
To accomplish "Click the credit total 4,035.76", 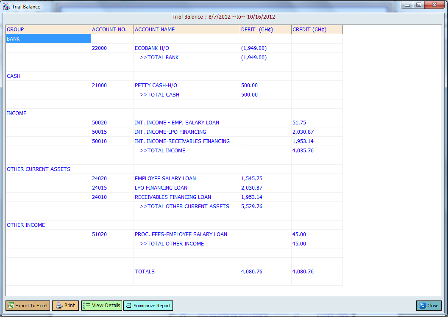I will click(303, 151).
